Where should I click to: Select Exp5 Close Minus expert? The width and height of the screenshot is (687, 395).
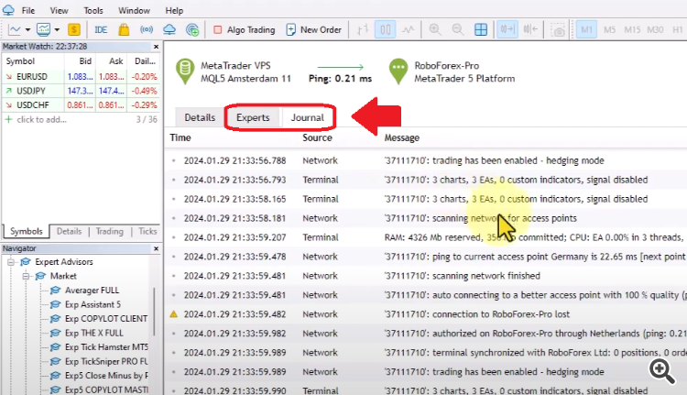pos(106,376)
